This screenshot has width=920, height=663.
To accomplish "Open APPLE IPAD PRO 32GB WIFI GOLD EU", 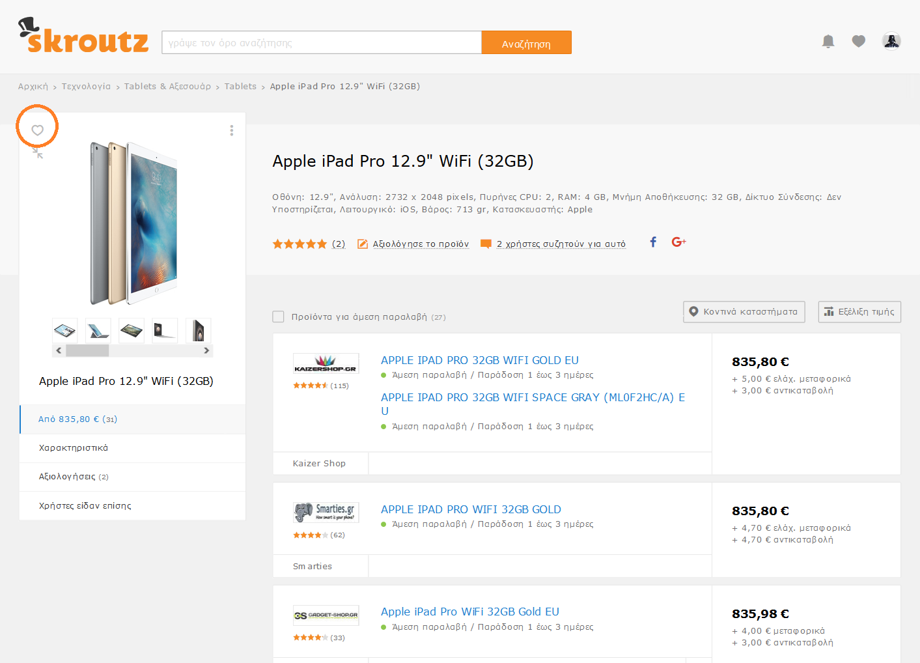I will click(x=480, y=360).
